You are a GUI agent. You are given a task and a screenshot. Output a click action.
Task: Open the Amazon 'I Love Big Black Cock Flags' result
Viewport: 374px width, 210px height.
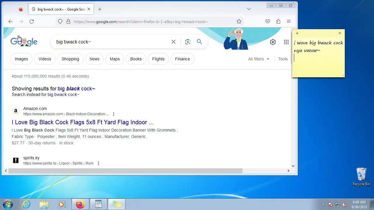tap(83, 122)
